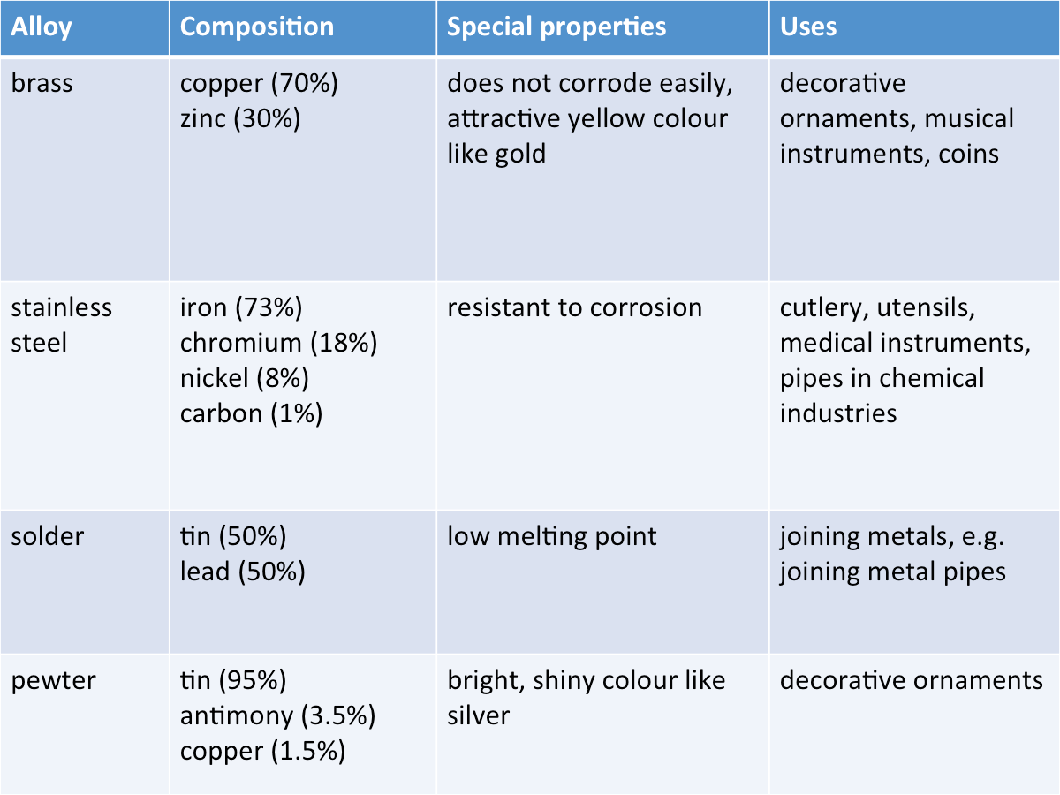Click pewter 'decorative ornaments' uses cell
Image resolution: width=1060 pixels, height=795 pixels.
911,681
